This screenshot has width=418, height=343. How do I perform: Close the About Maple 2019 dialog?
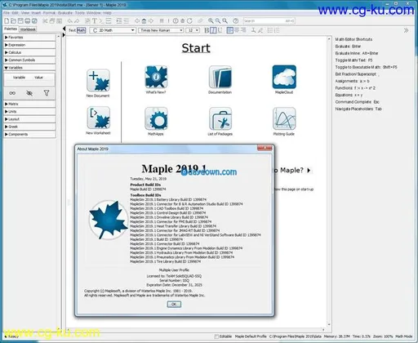pyautogui.click(x=265, y=148)
